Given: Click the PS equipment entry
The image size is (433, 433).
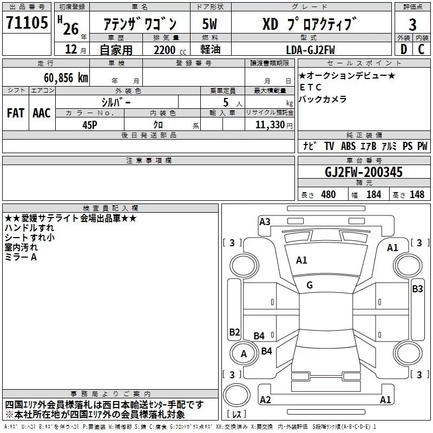Looking at the screenshot, I should (408, 146).
